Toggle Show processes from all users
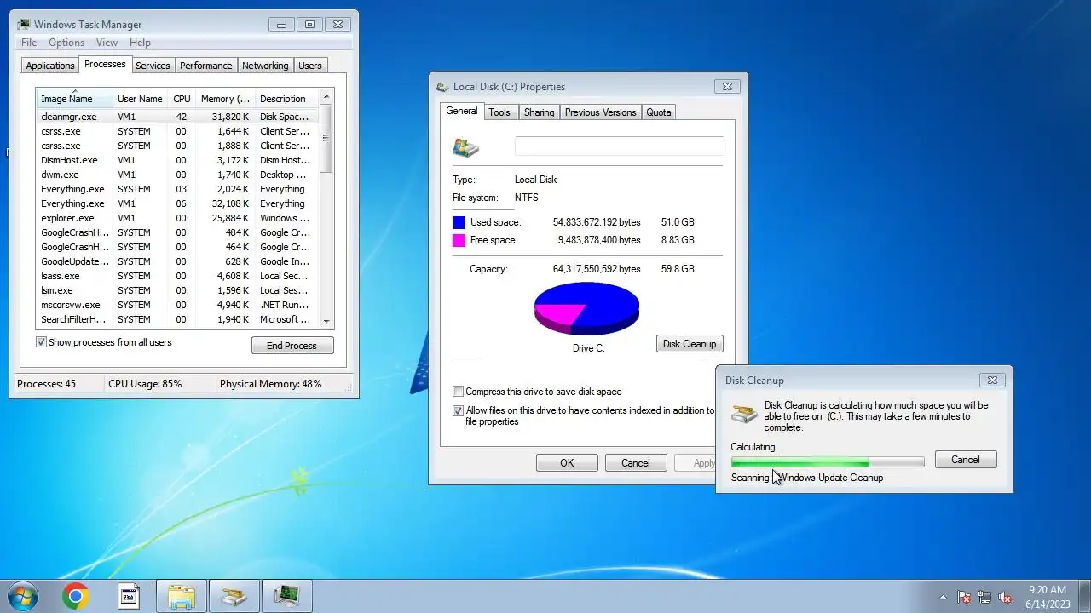 [x=41, y=342]
